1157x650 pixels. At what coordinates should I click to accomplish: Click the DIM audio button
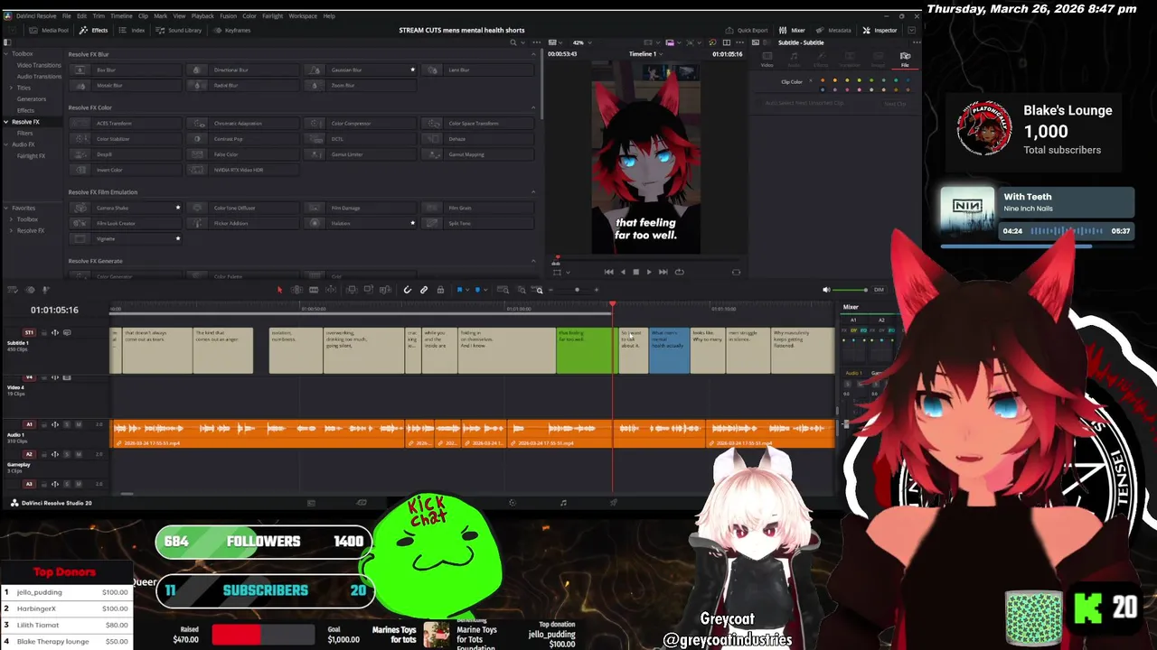pos(879,290)
